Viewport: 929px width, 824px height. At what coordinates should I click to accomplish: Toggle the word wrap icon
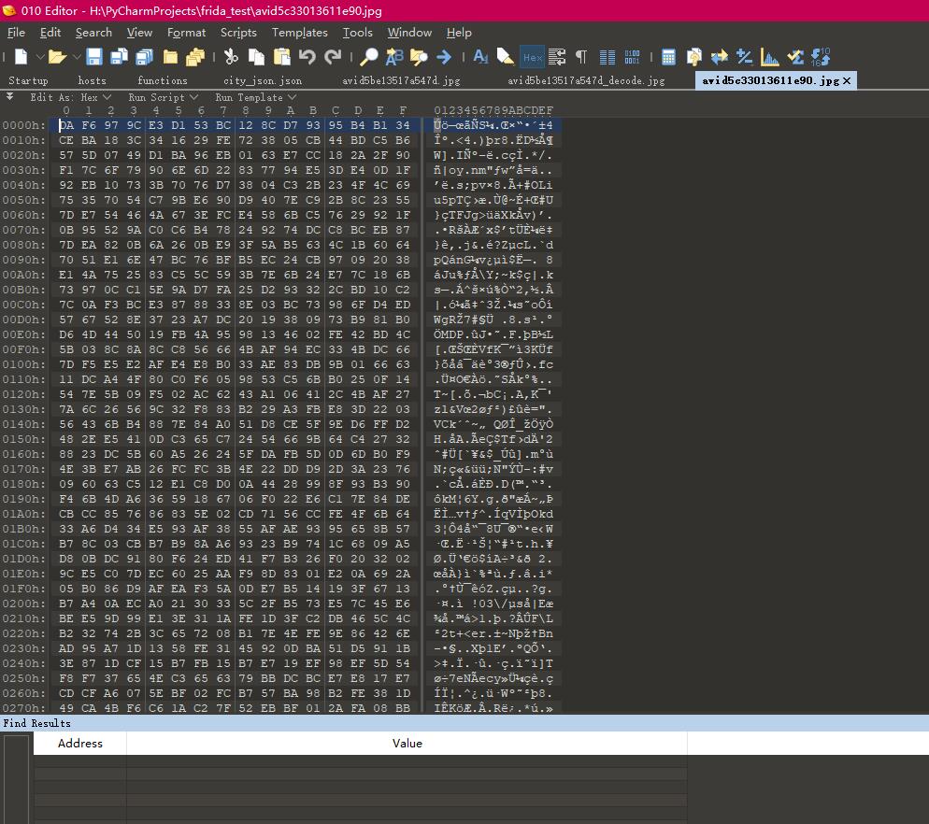557,57
